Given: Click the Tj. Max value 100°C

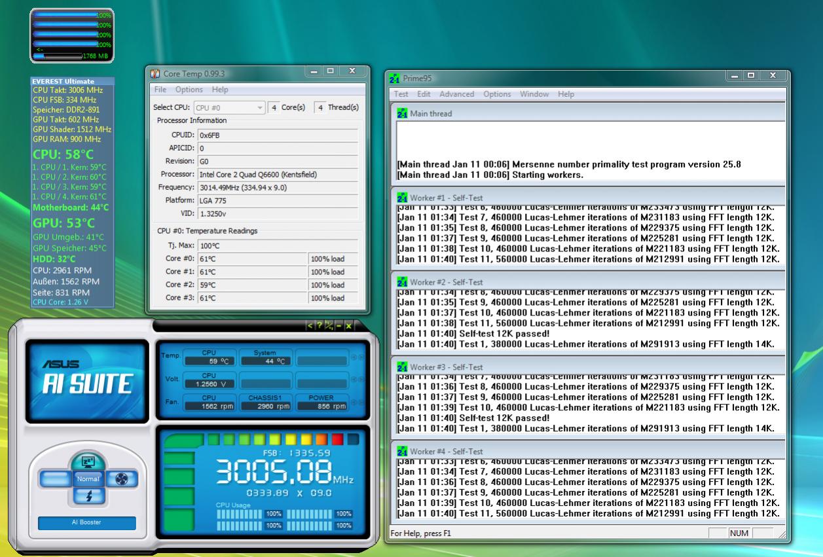Looking at the screenshot, I should [x=278, y=245].
